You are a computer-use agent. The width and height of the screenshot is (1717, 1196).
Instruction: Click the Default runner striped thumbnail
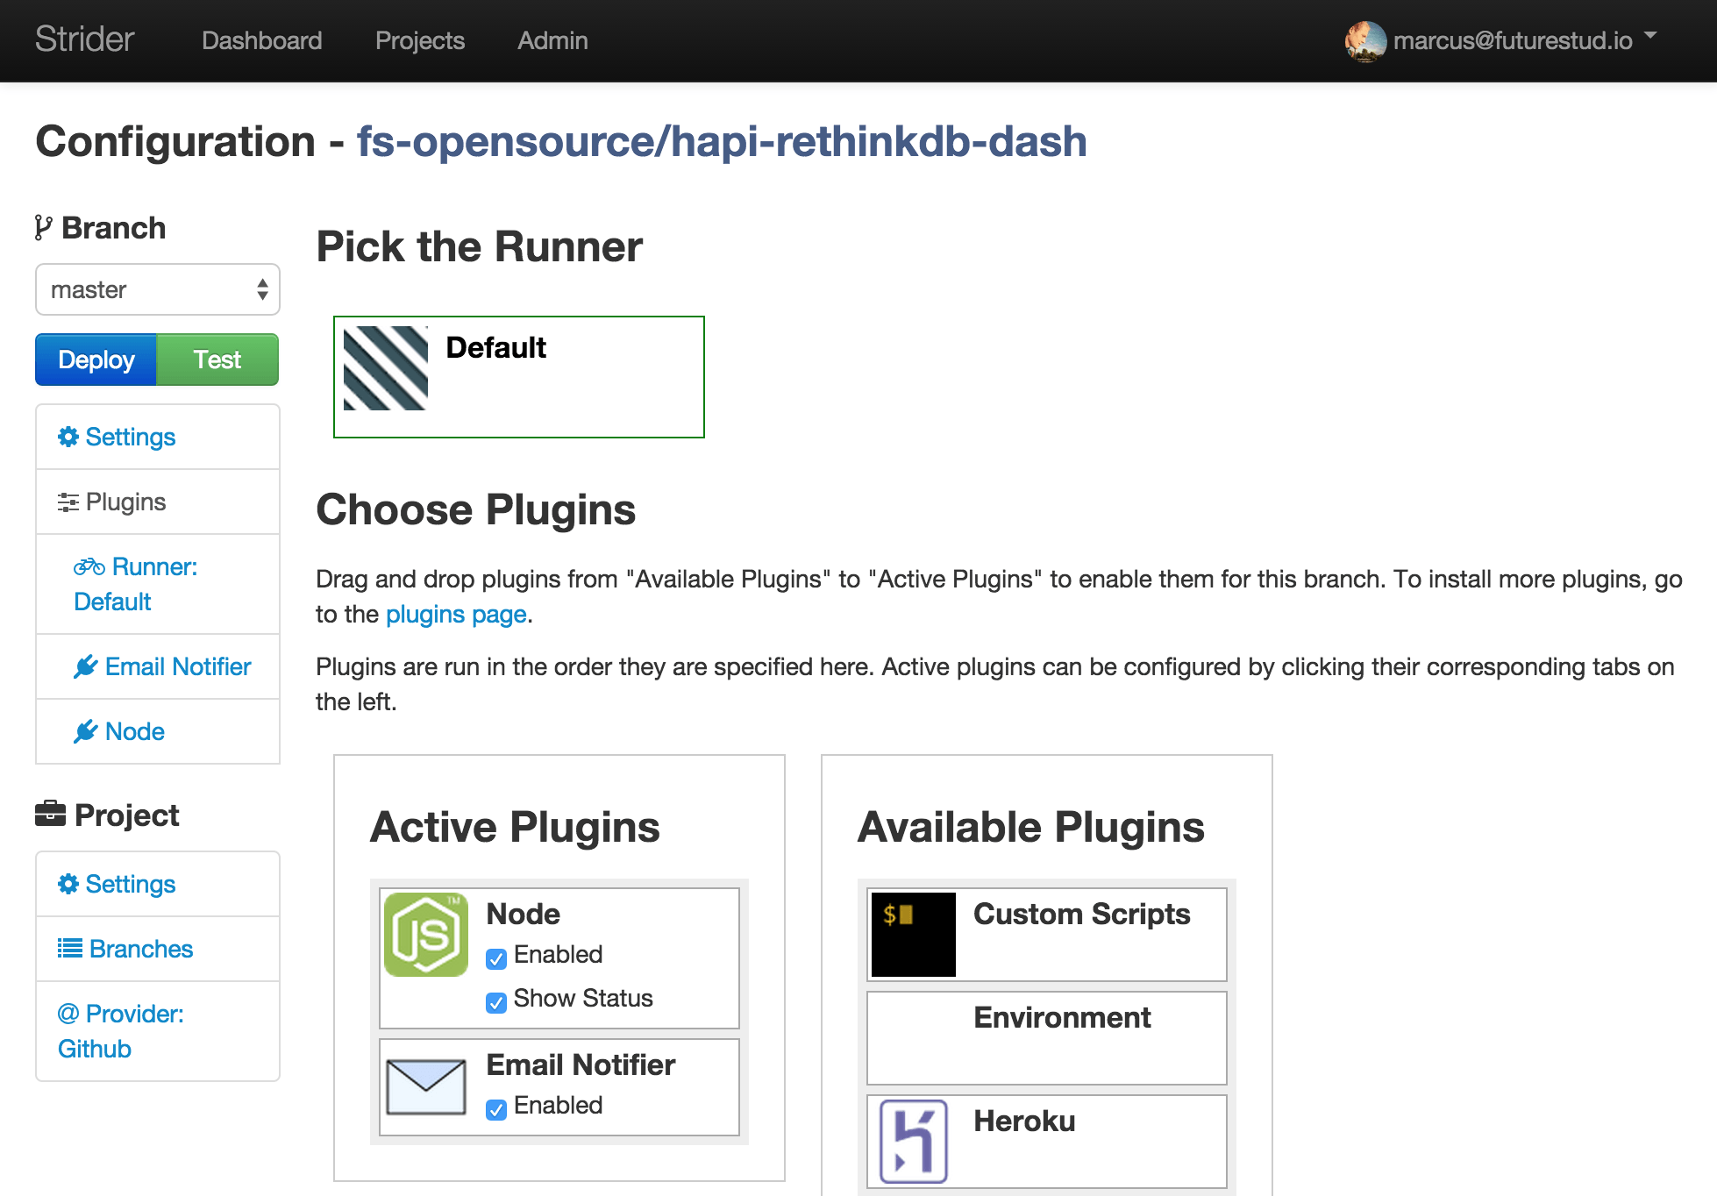[386, 368]
